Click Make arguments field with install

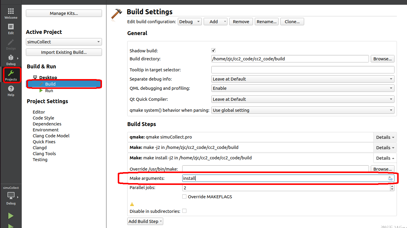coord(288,178)
